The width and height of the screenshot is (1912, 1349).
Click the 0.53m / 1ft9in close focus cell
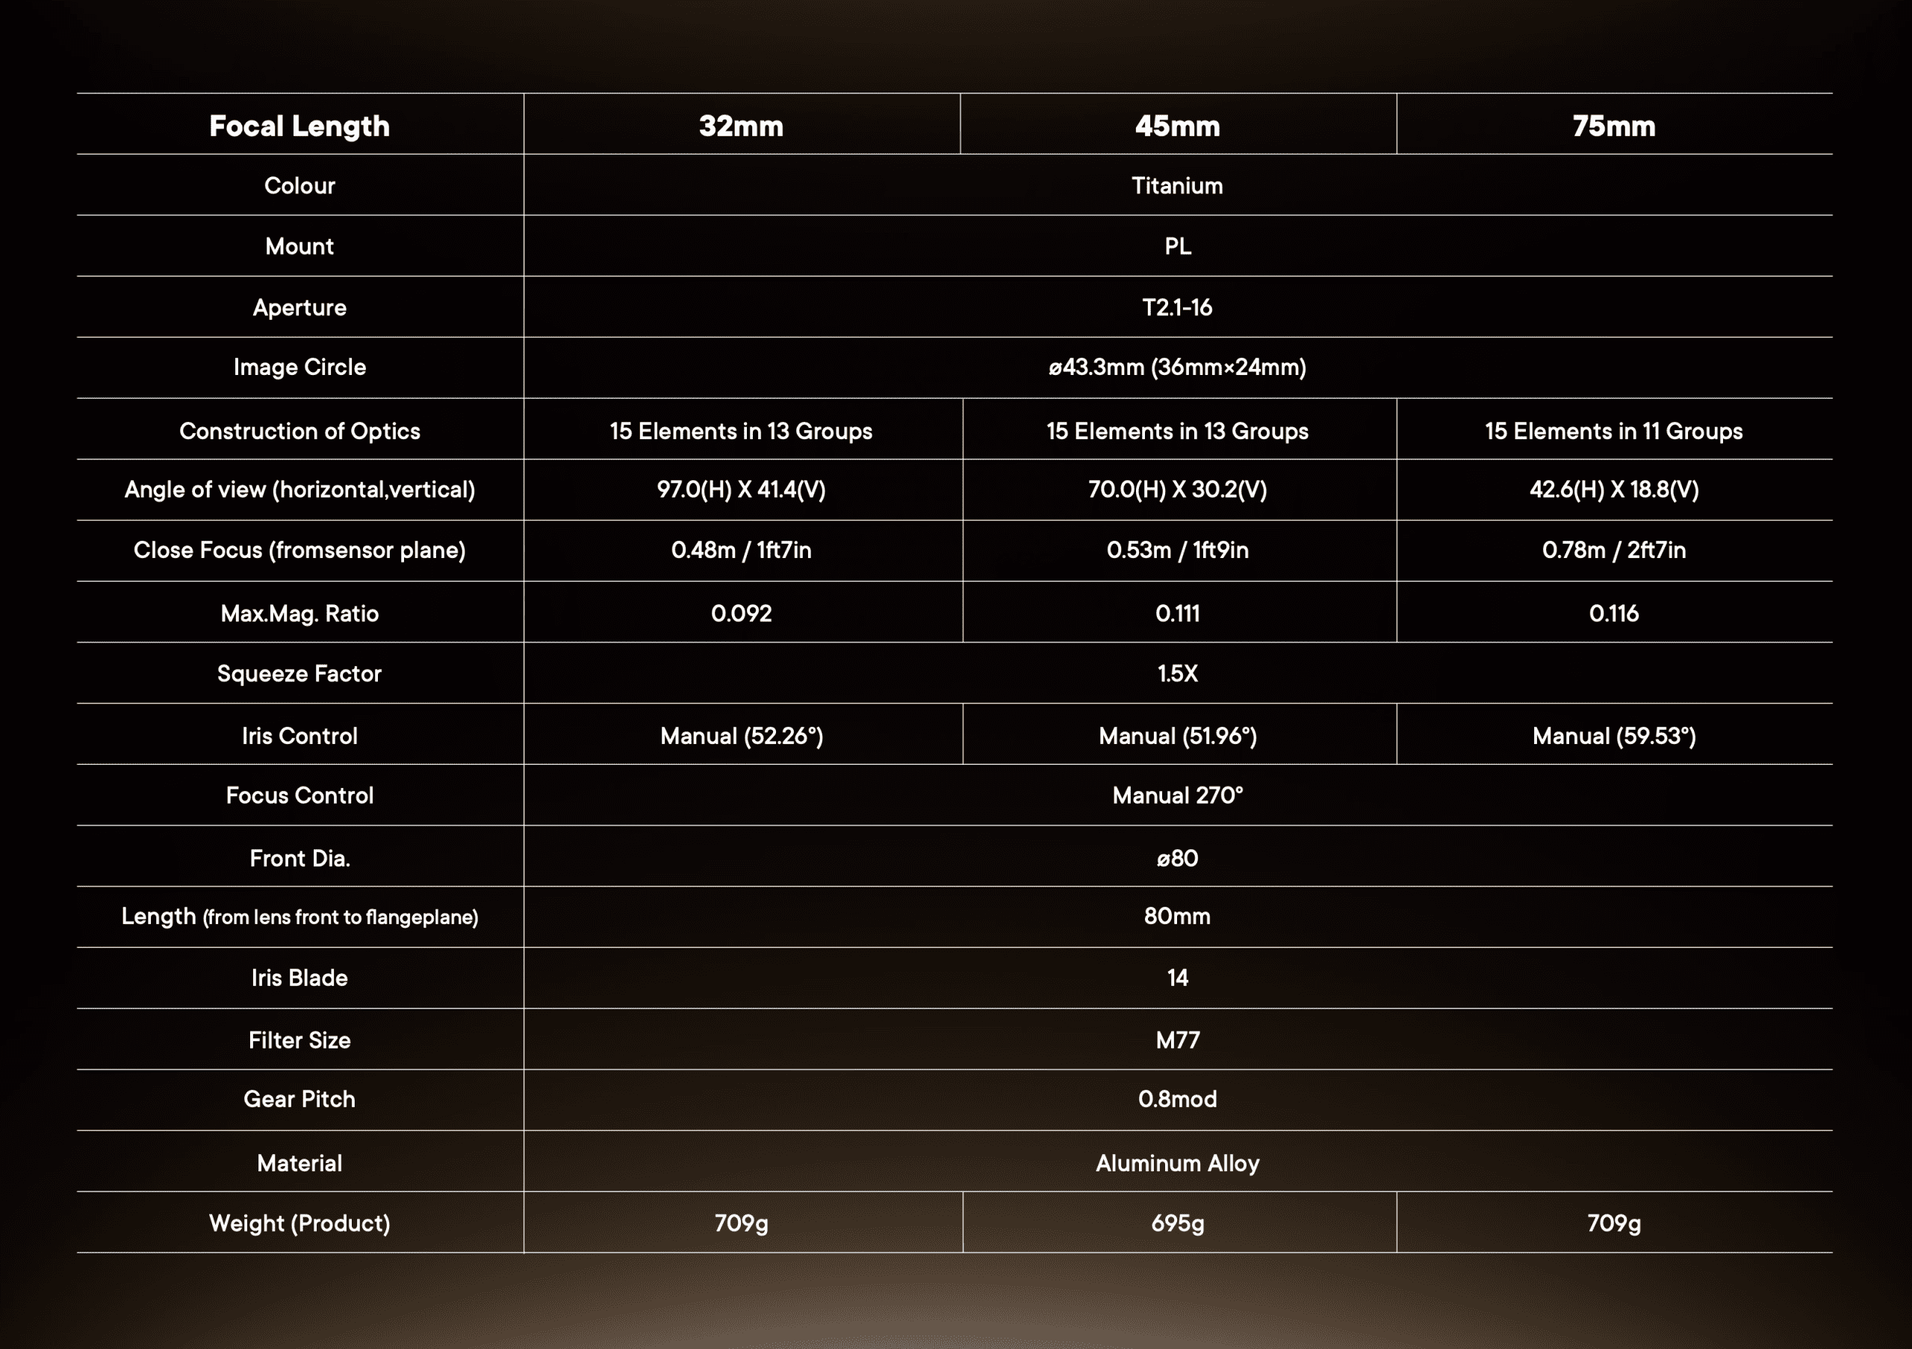coord(1176,550)
